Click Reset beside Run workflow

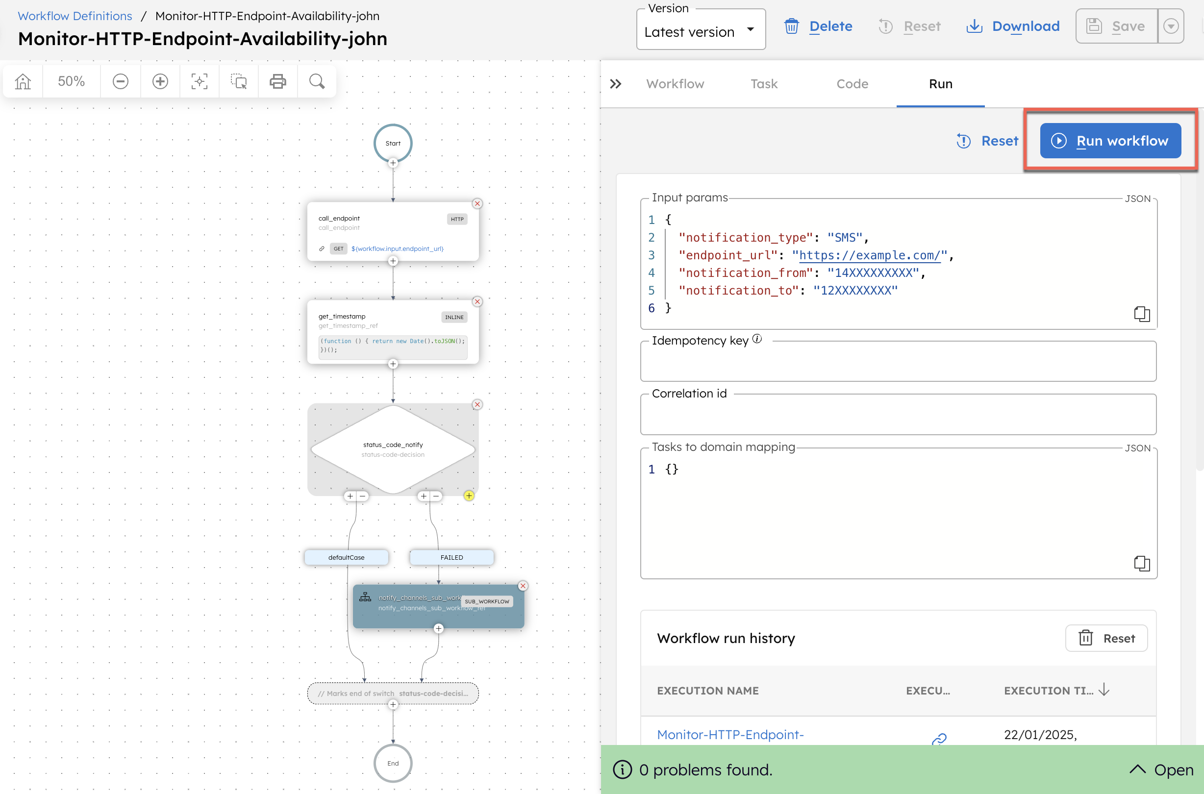tap(987, 141)
